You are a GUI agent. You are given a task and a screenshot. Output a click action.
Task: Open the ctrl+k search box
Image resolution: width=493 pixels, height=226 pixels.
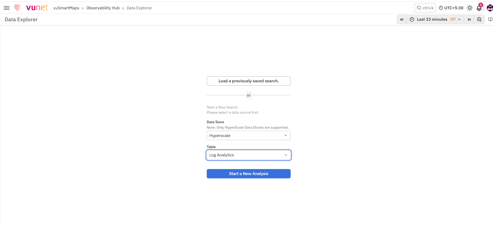pyautogui.click(x=425, y=8)
